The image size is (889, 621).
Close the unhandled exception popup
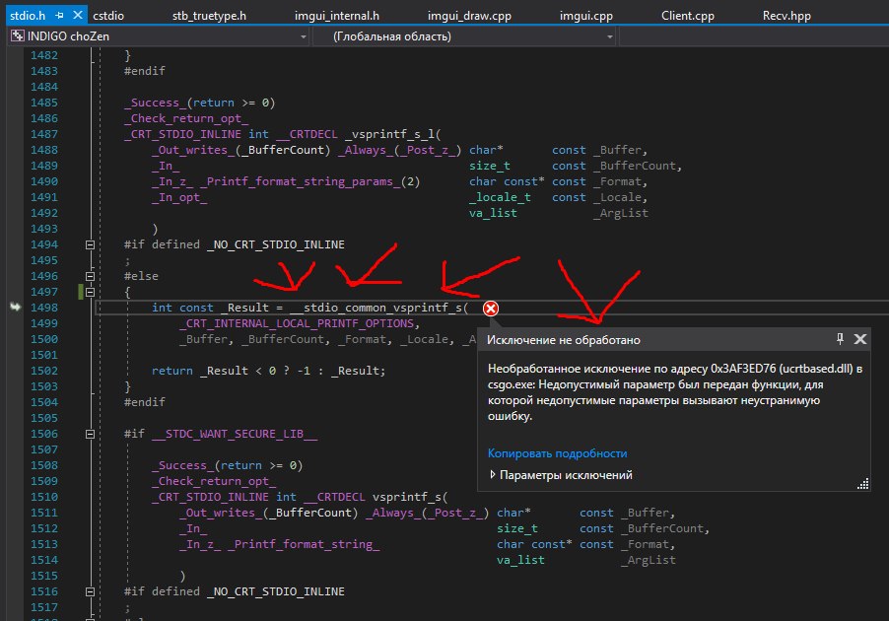tap(859, 339)
